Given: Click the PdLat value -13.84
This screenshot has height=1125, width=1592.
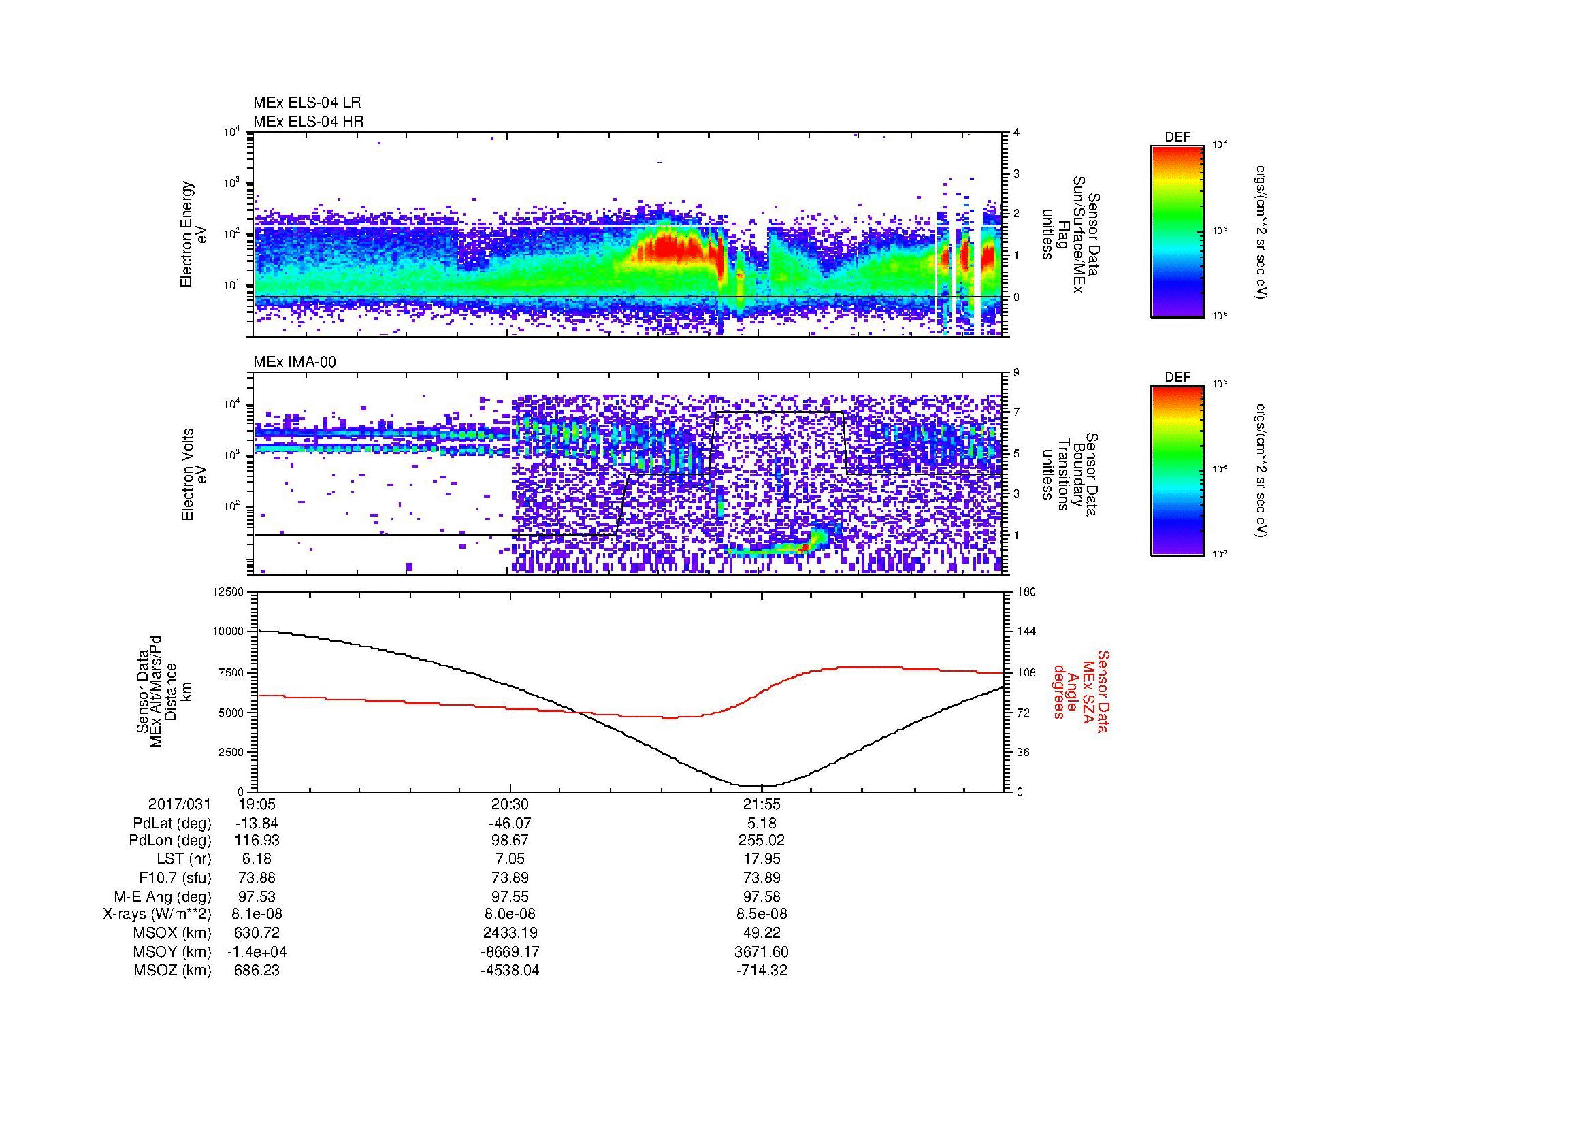Looking at the screenshot, I should pos(257,824).
